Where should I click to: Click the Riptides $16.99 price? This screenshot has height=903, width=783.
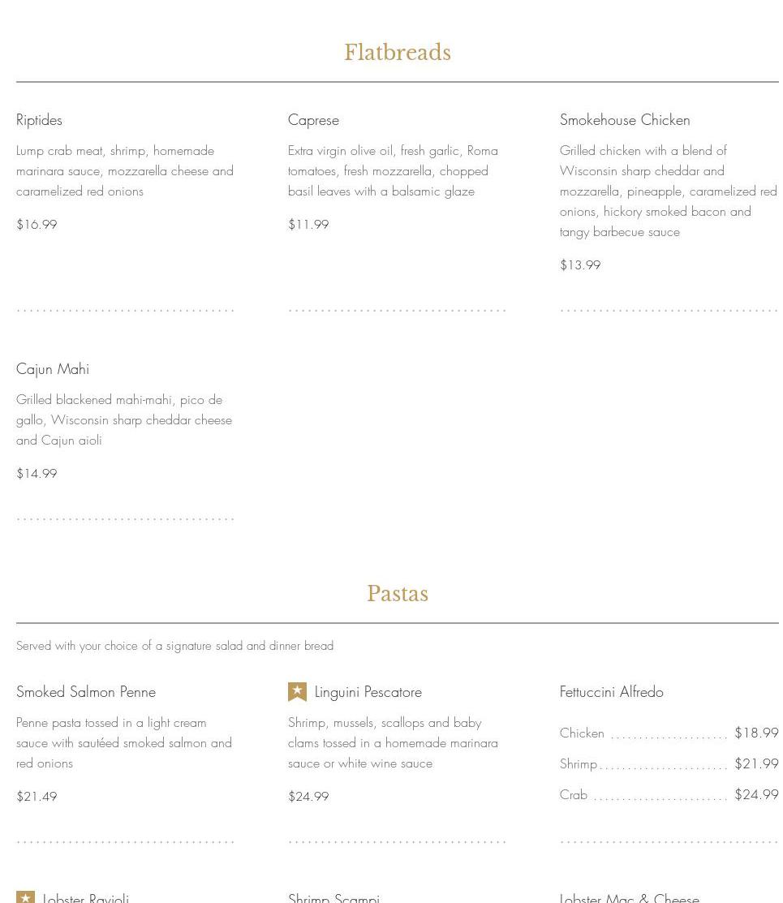point(37,225)
